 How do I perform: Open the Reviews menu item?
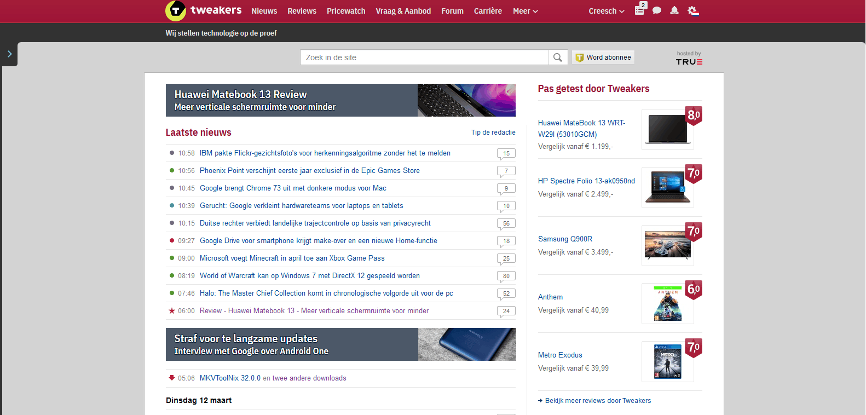tap(302, 11)
